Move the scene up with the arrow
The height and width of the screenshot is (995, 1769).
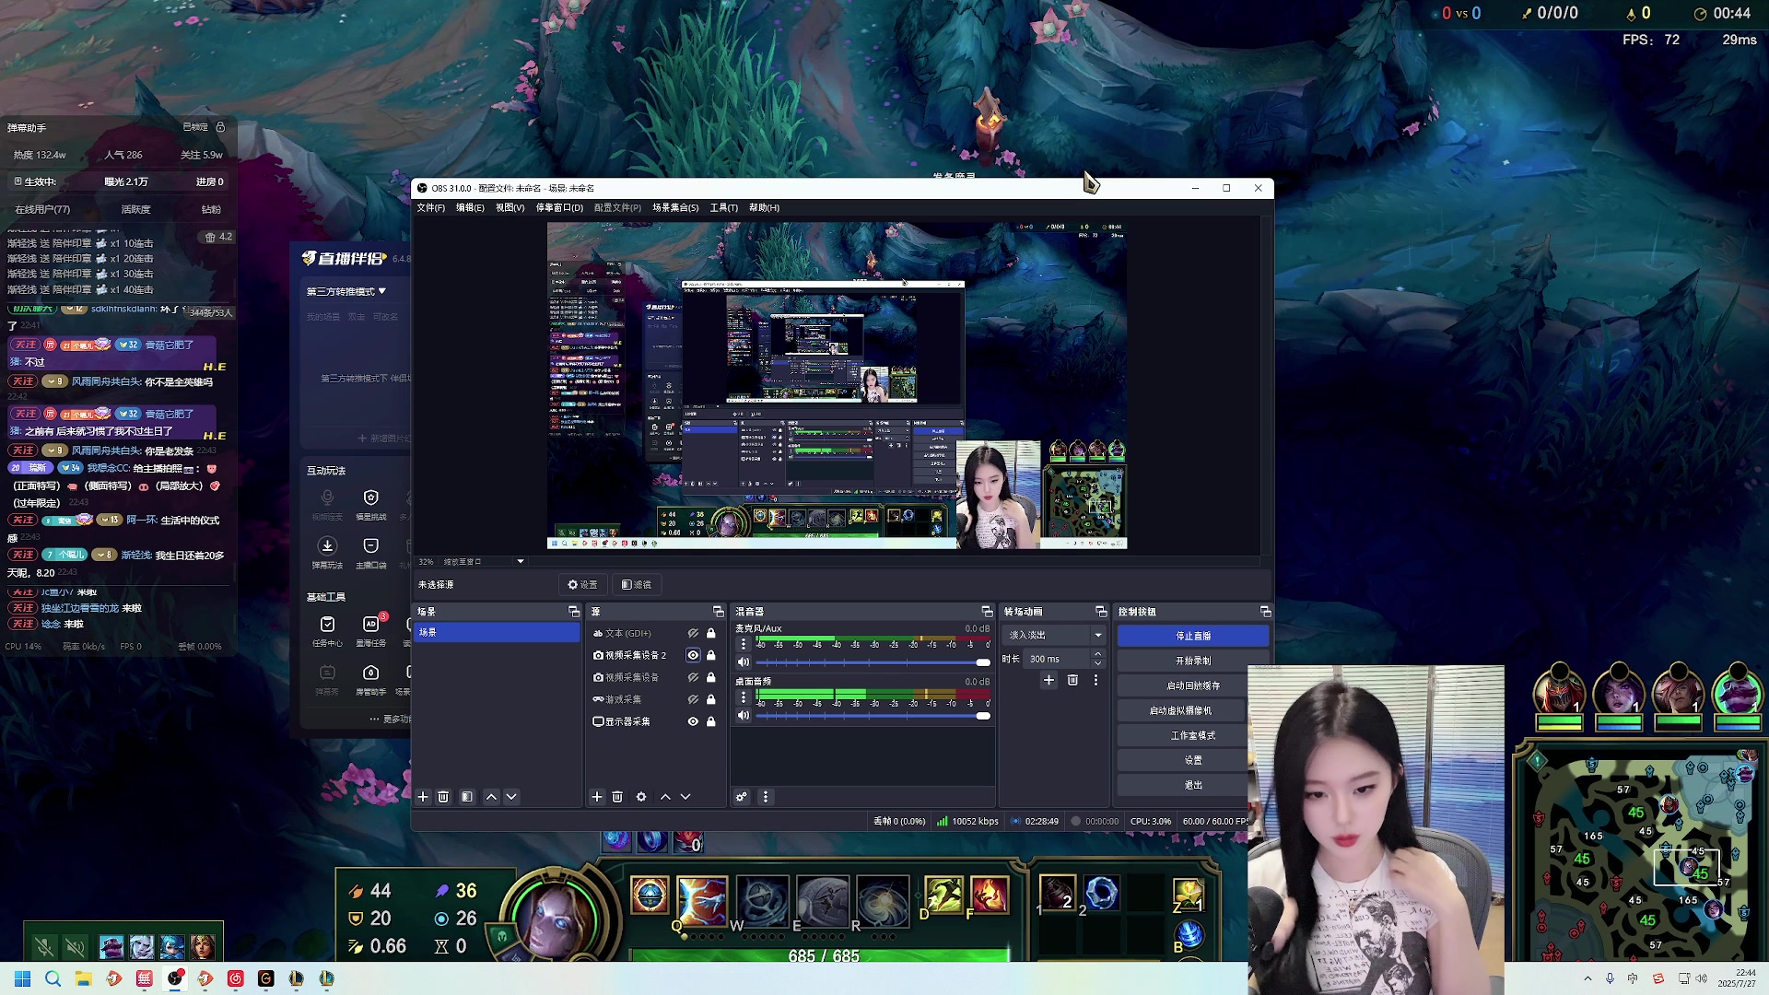point(491,797)
